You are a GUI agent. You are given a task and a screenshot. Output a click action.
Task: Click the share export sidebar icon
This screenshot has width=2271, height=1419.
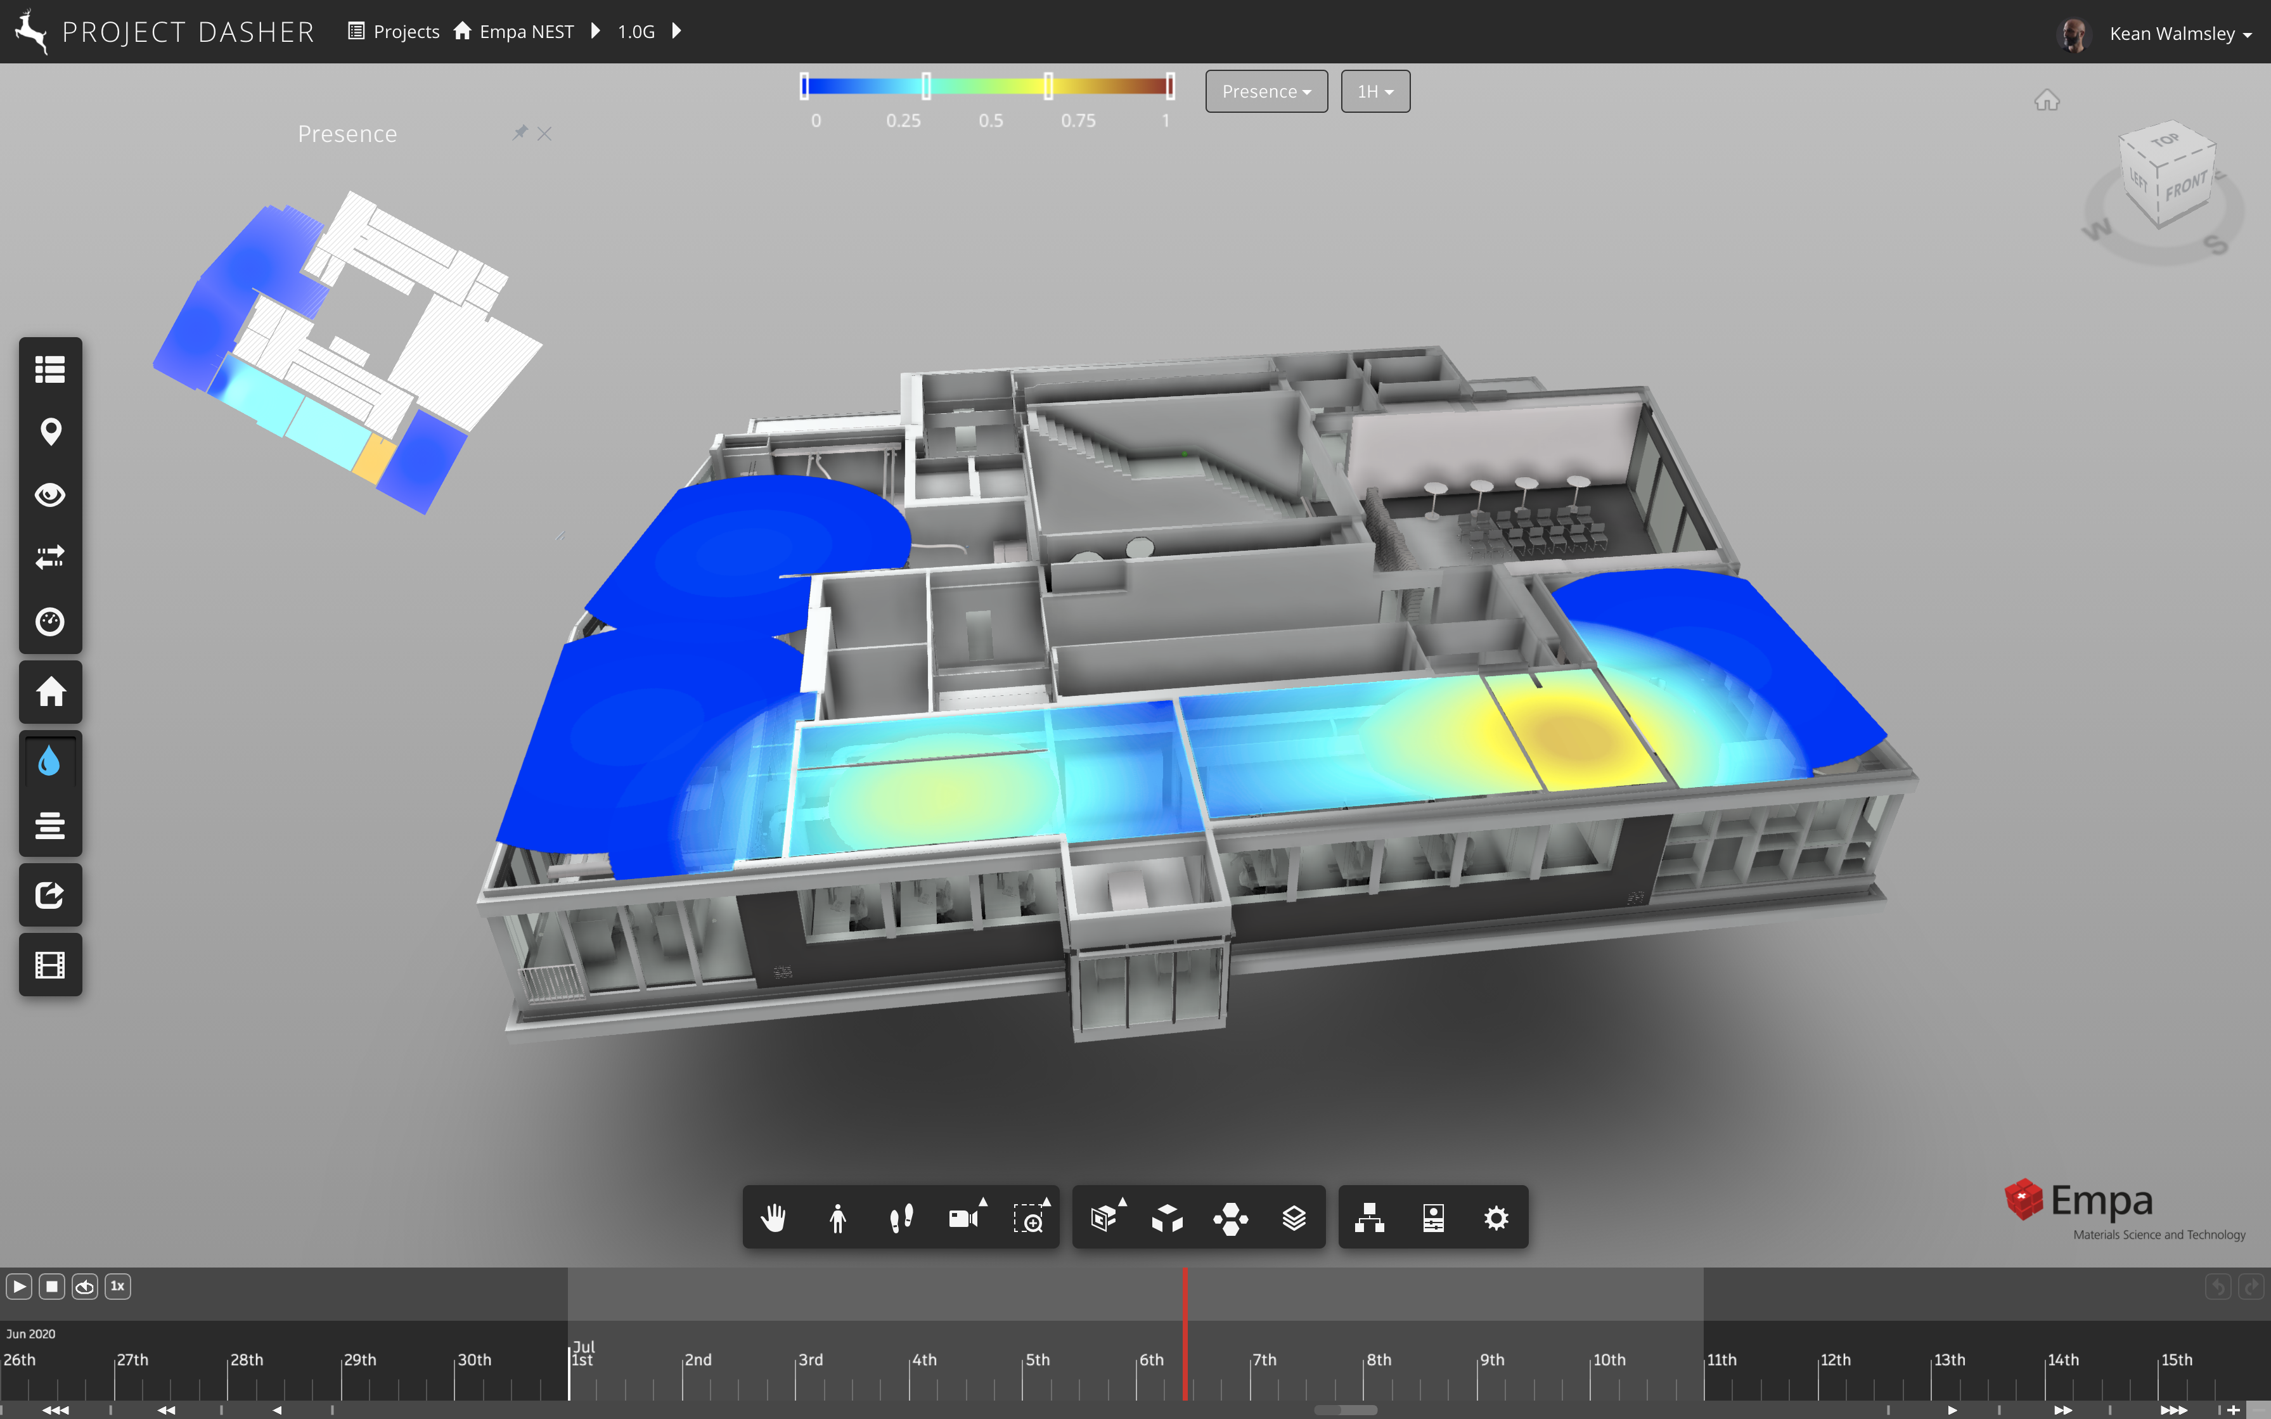pos(51,894)
